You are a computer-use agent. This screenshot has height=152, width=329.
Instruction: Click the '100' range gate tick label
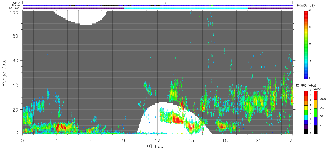pyautogui.click(x=14, y=13)
